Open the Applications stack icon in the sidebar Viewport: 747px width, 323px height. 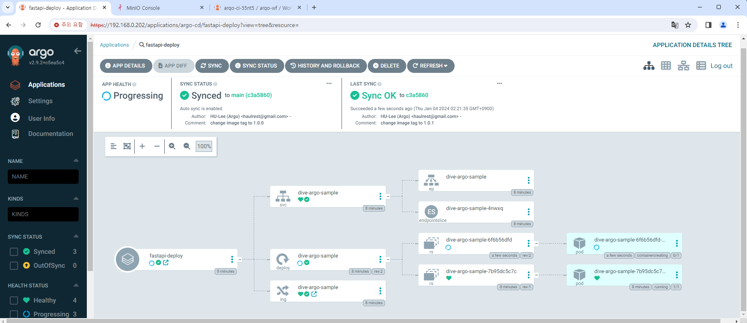click(x=15, y=85)
